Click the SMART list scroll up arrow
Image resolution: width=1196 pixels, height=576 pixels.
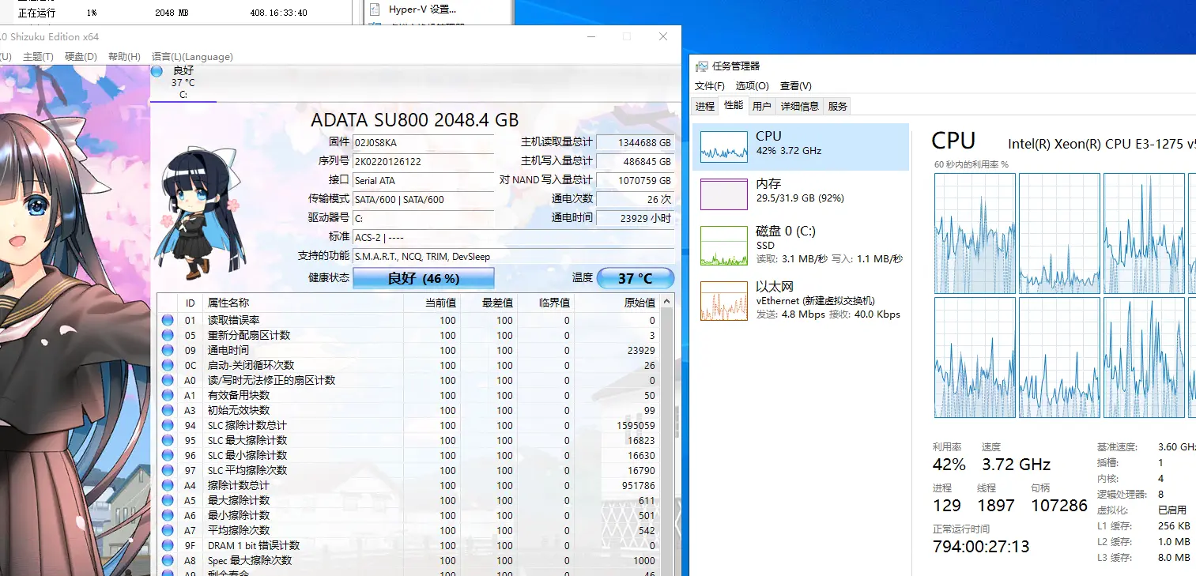(667, 302)
